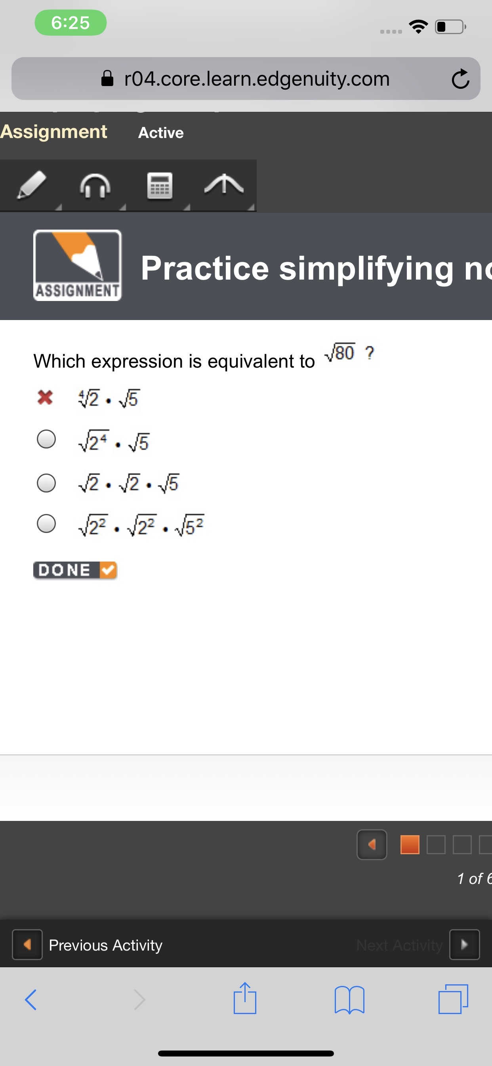Open the Assignment tab label
Image resolution: width=492 pixels, height=1066 pixels.
(54, 132)
